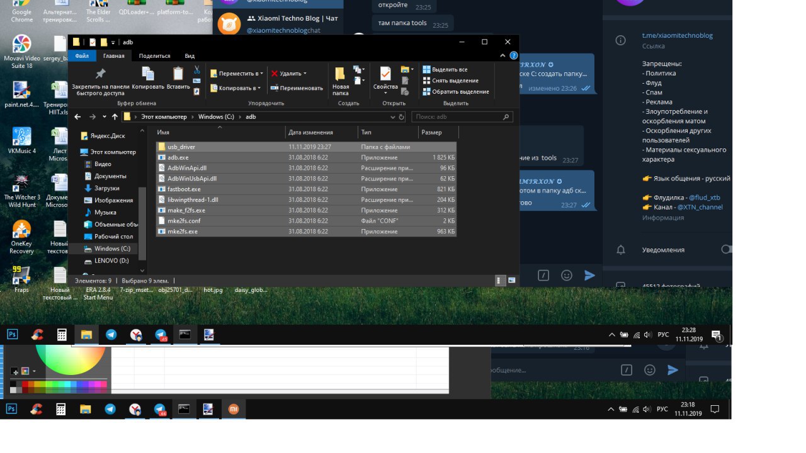The image size is (806, 453).
Task: Click the Удалить red X icon
Action: tap(275, 74)
